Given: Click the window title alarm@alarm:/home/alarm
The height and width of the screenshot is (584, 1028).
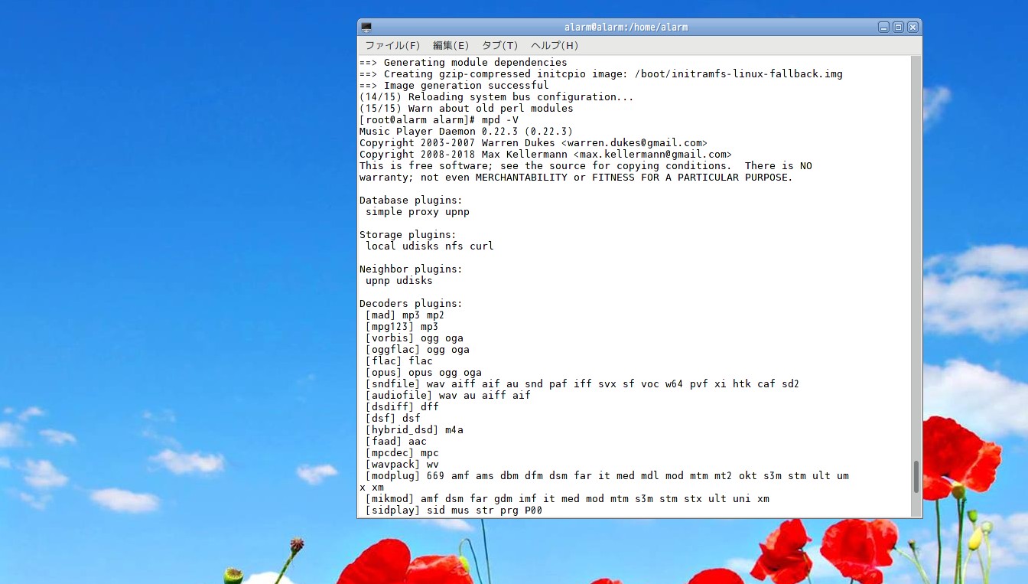Looking at the screenshot, I should (x=626, y=27).
